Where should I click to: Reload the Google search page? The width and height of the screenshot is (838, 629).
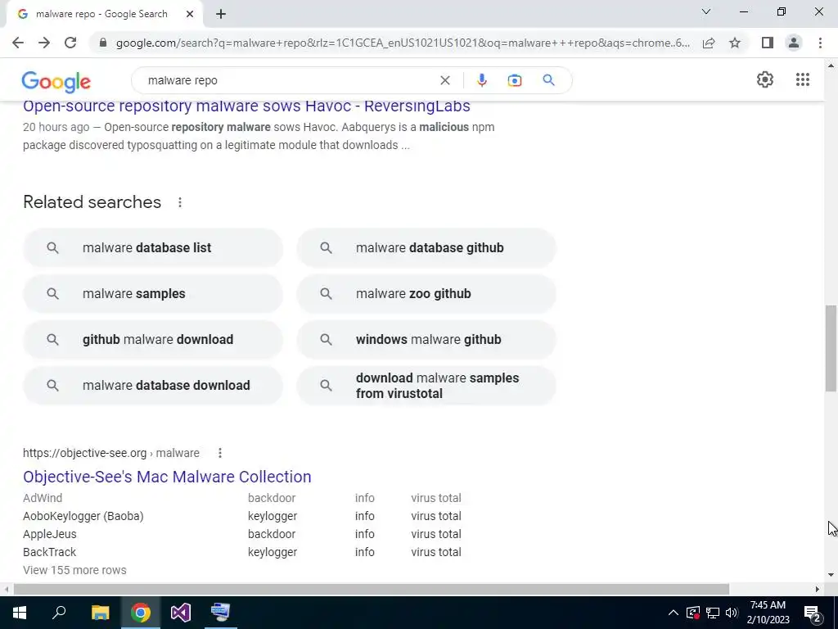(70, 43)
